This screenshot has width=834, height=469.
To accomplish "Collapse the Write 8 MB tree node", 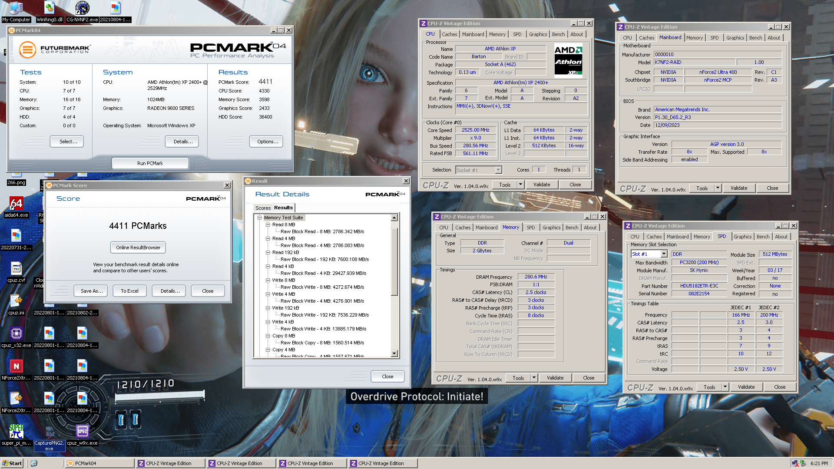I will (268, 280).
